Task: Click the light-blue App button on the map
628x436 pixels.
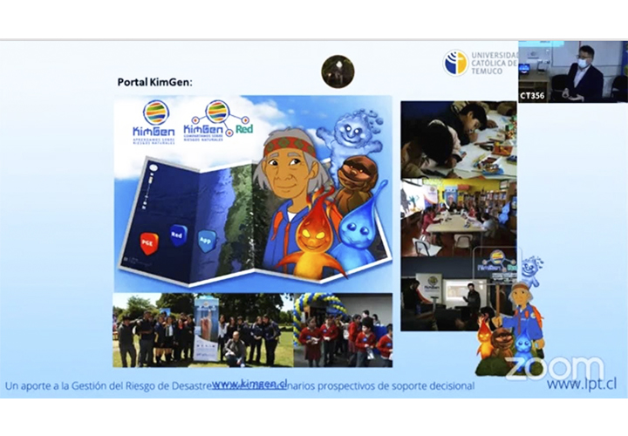Action: point(207,240)
